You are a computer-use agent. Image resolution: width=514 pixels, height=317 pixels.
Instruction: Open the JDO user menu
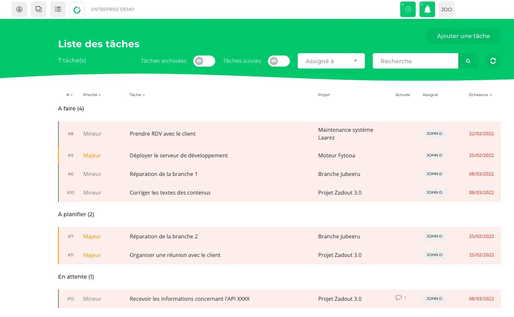(446, 9)
